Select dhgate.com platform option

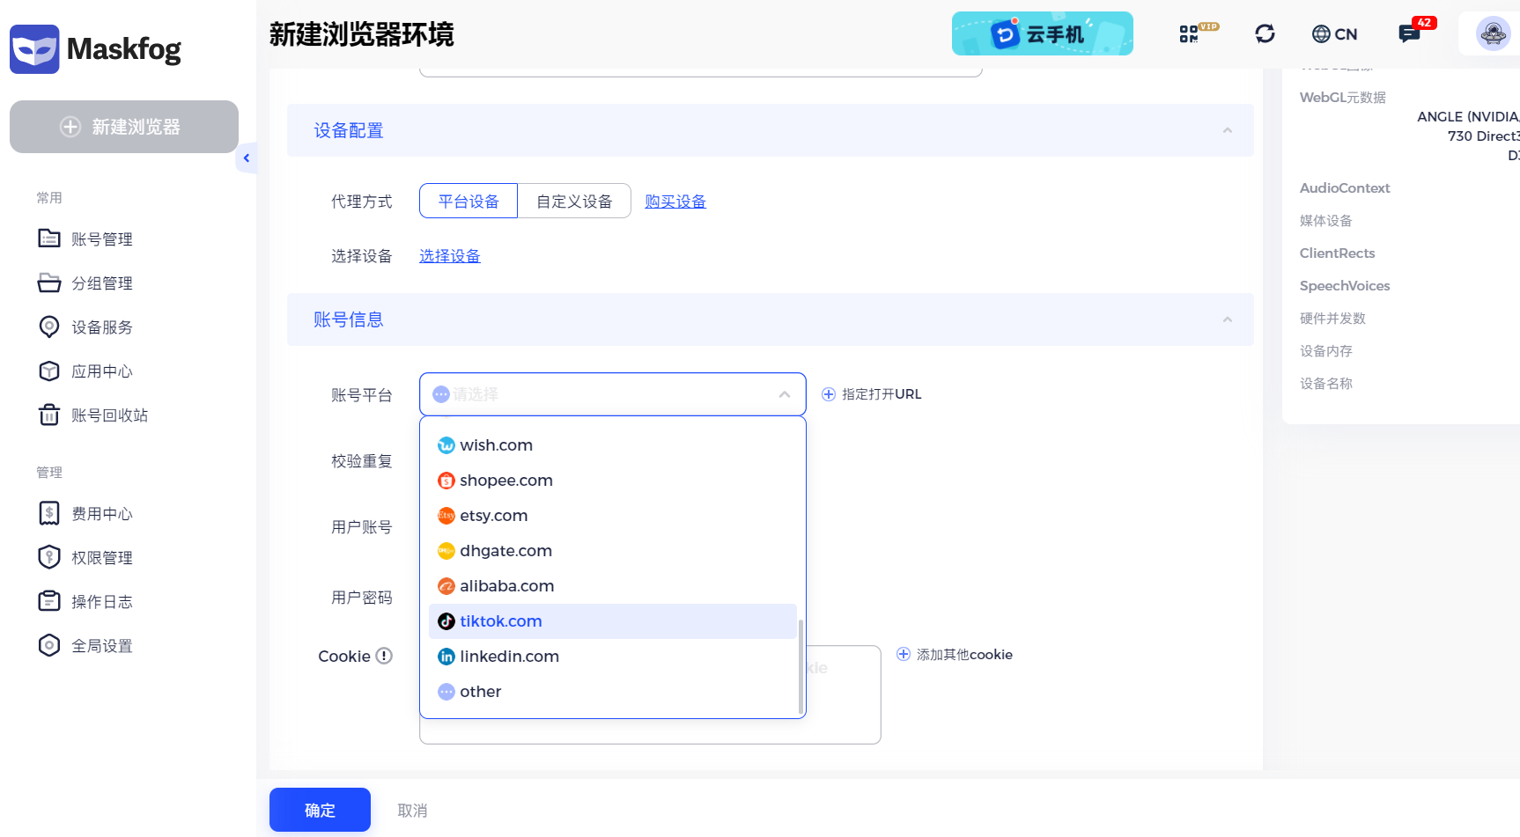(x=613, y=551)
